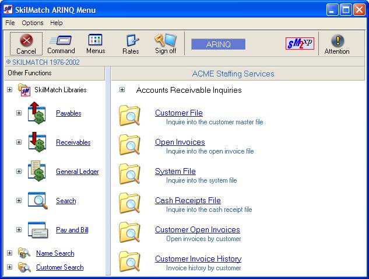Click the SKILMATCH 1976-2002 copyright text
The height and width of the screenshot is (279, 369).
click(43, 62)
